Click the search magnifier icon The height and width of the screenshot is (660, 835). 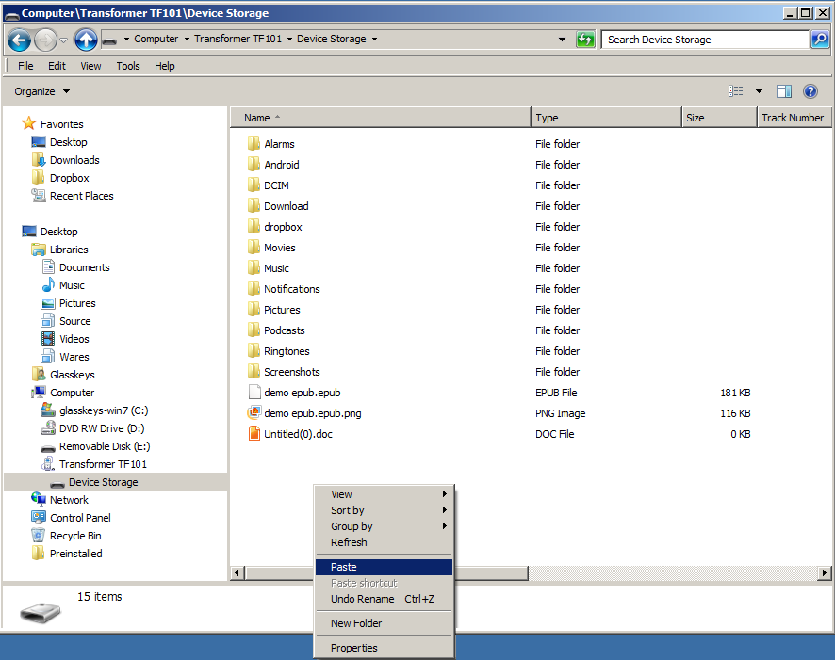tap(821, 40)
